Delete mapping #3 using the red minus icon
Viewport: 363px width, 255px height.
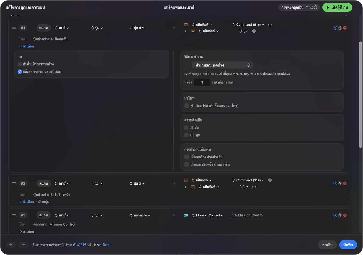coord(345,215)
